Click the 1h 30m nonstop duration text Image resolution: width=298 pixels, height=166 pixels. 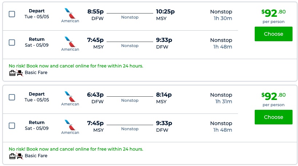click(x=222, y=18)
